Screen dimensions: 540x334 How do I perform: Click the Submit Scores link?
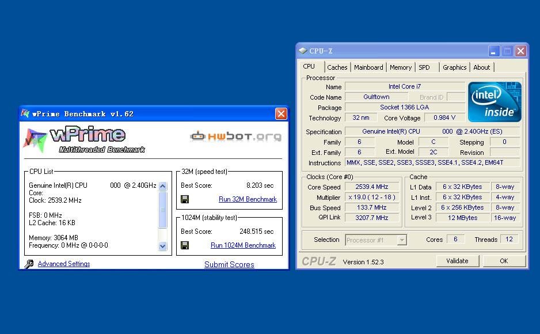[229, 264]
